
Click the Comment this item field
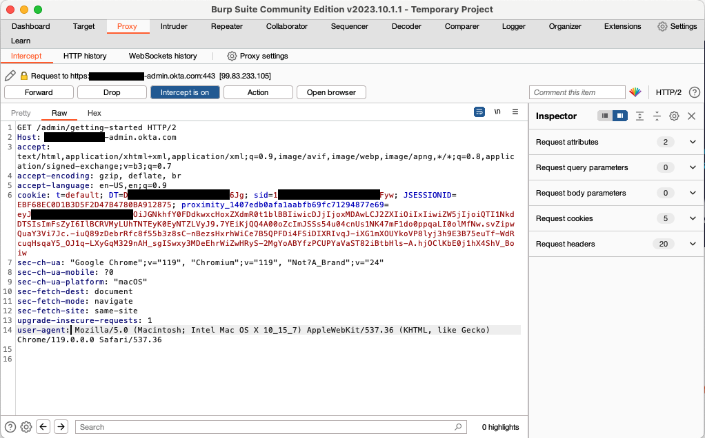577,92
